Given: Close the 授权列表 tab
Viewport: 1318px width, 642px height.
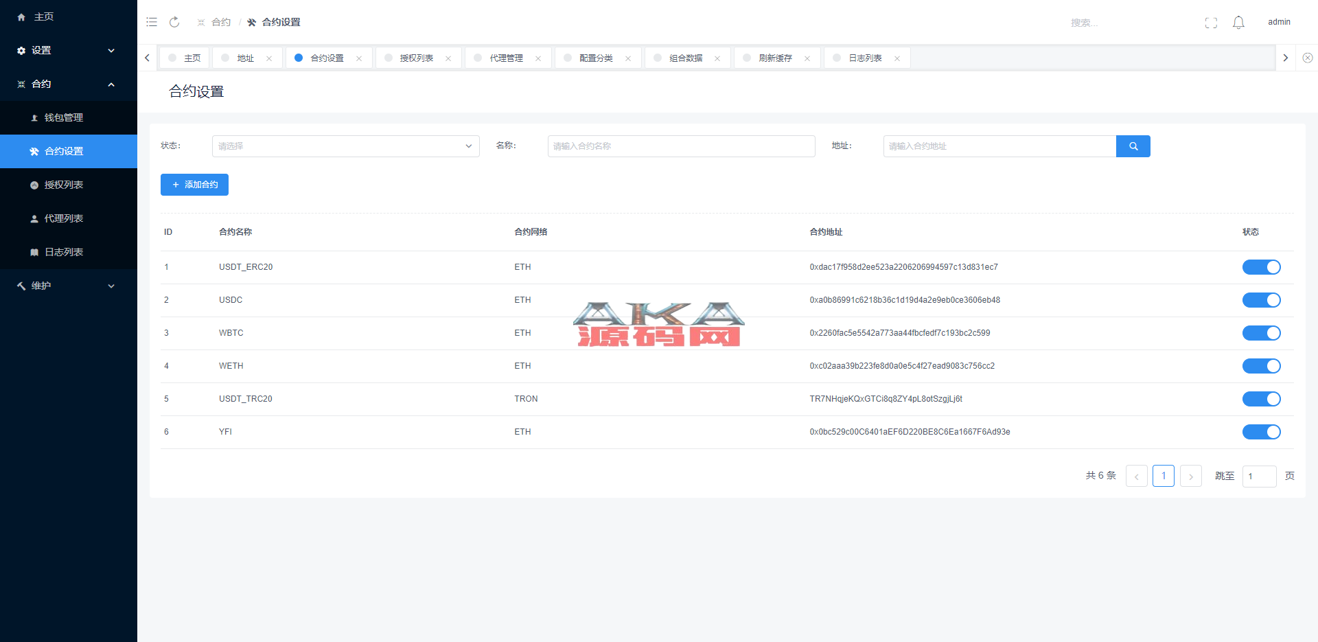Looking at the screenshot, I should tap(448, 58).
